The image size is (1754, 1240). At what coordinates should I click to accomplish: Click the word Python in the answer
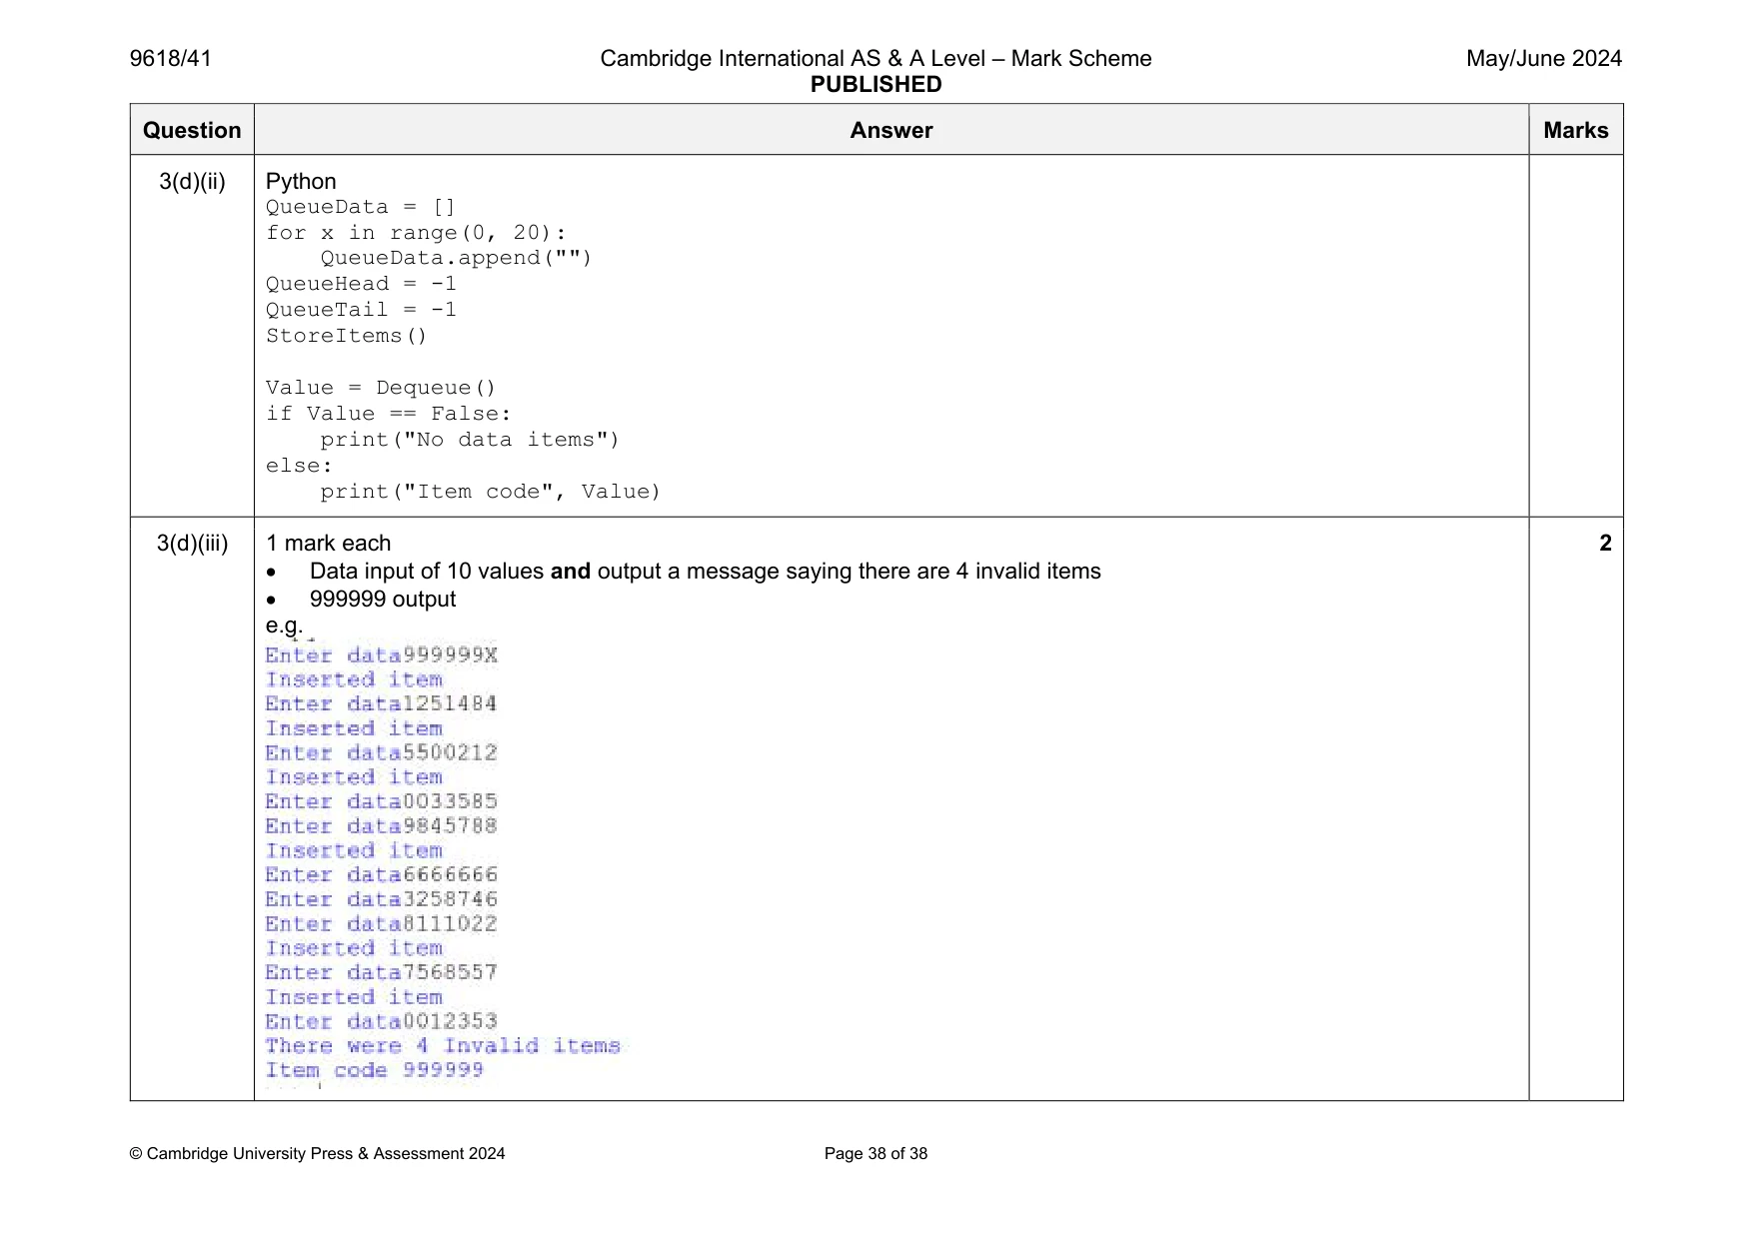[x=301, y=181]
